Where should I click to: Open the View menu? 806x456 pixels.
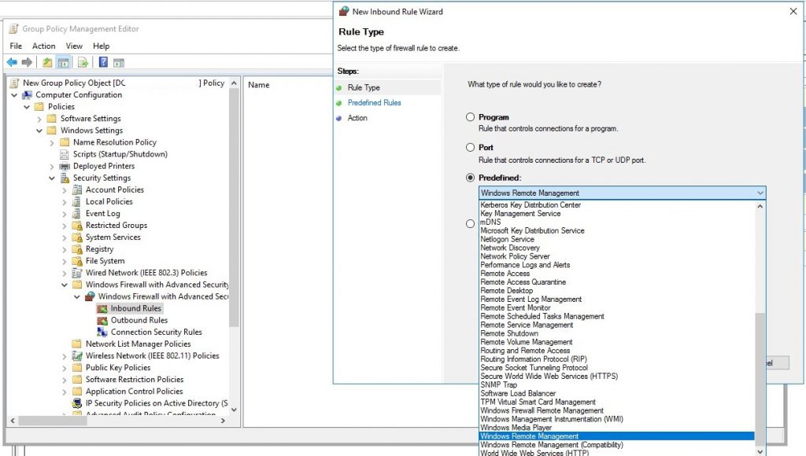point(74,46)
